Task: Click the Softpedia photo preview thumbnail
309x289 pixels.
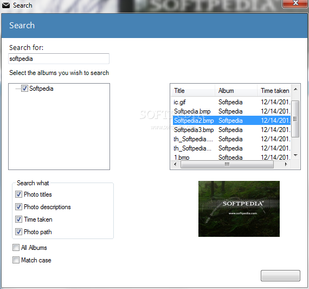Action: (x=239, y=209)
